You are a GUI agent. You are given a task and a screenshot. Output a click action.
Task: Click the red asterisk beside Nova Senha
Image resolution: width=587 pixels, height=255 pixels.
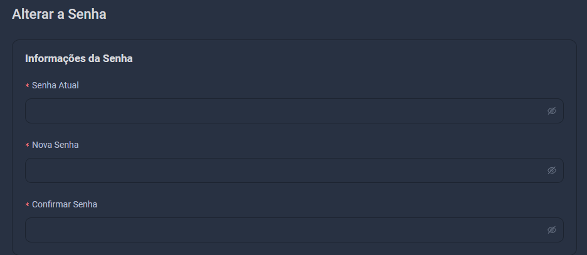27,145
